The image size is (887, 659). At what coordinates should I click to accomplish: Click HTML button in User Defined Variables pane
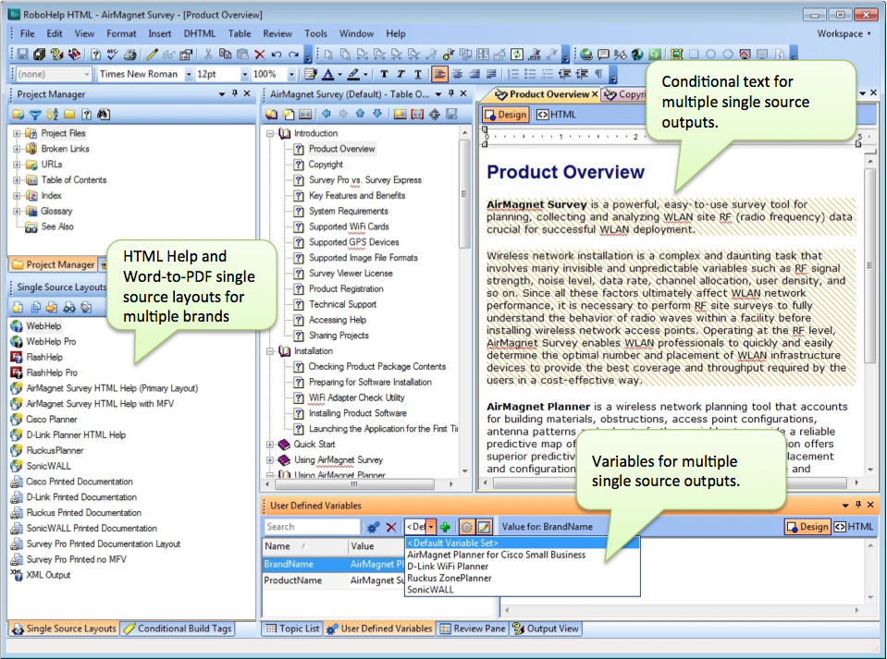tap(855, 527)
